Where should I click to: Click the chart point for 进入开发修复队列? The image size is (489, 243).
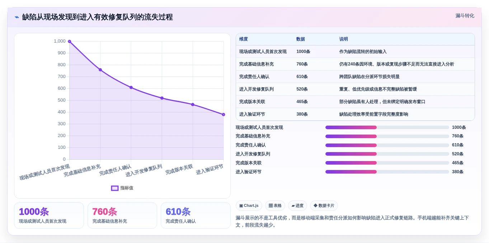pos(162,98)
